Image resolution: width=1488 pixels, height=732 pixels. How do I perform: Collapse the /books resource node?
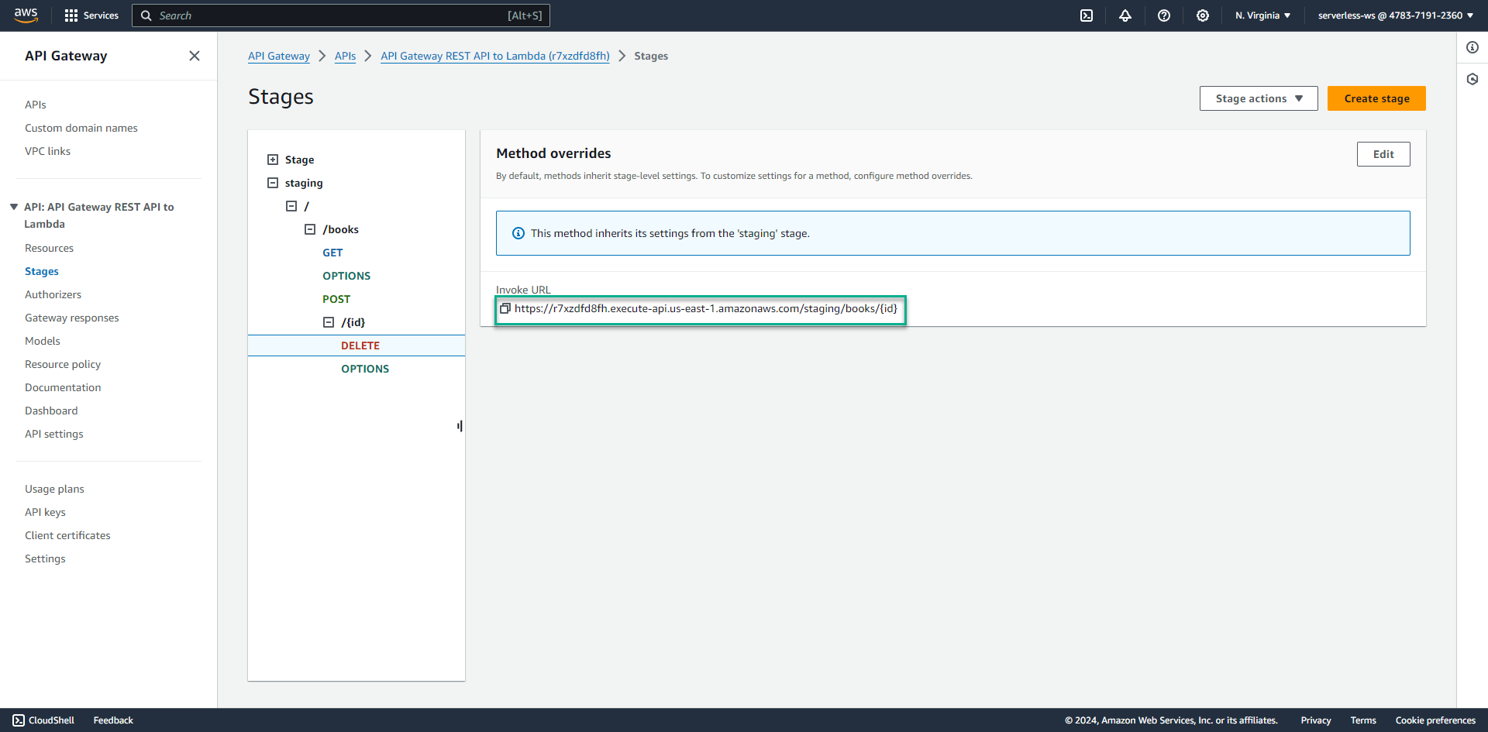coord(310,229)
